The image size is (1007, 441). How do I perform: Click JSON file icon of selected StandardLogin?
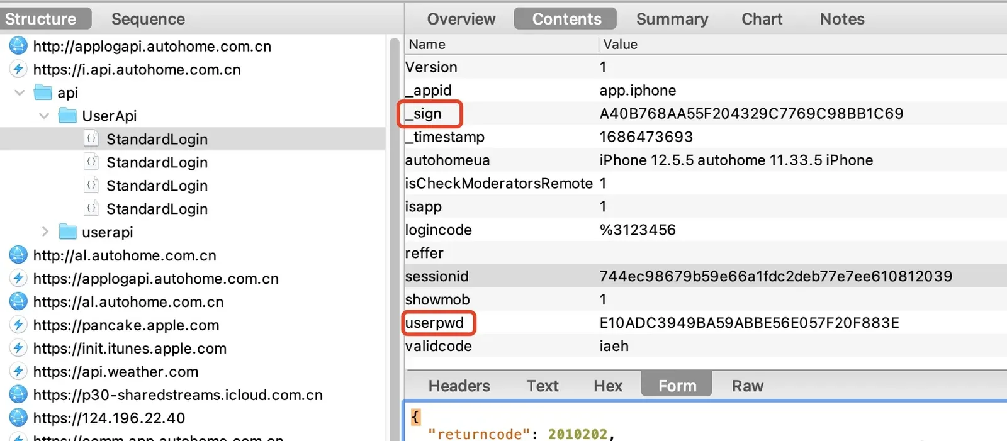point(91,139)
